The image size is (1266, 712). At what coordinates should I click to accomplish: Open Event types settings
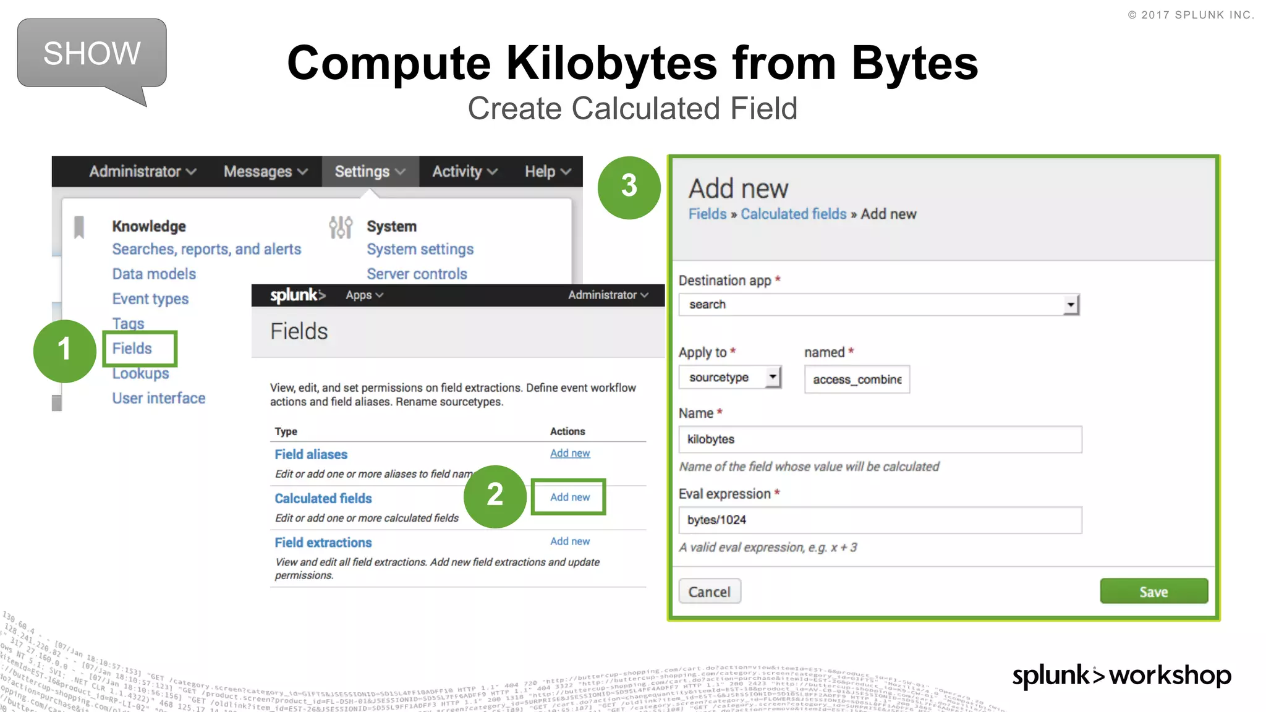click(150, 299)
